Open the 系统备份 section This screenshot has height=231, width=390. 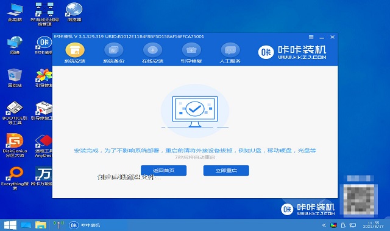[114, 53]
